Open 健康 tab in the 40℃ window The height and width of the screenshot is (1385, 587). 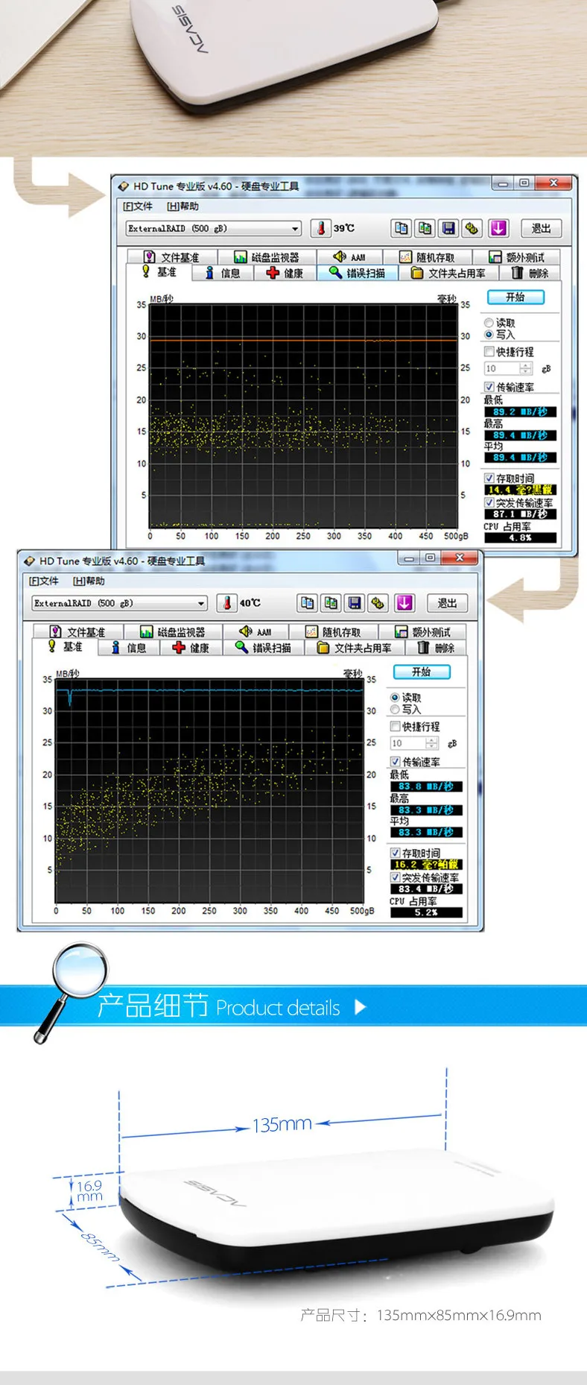point(192,649)
